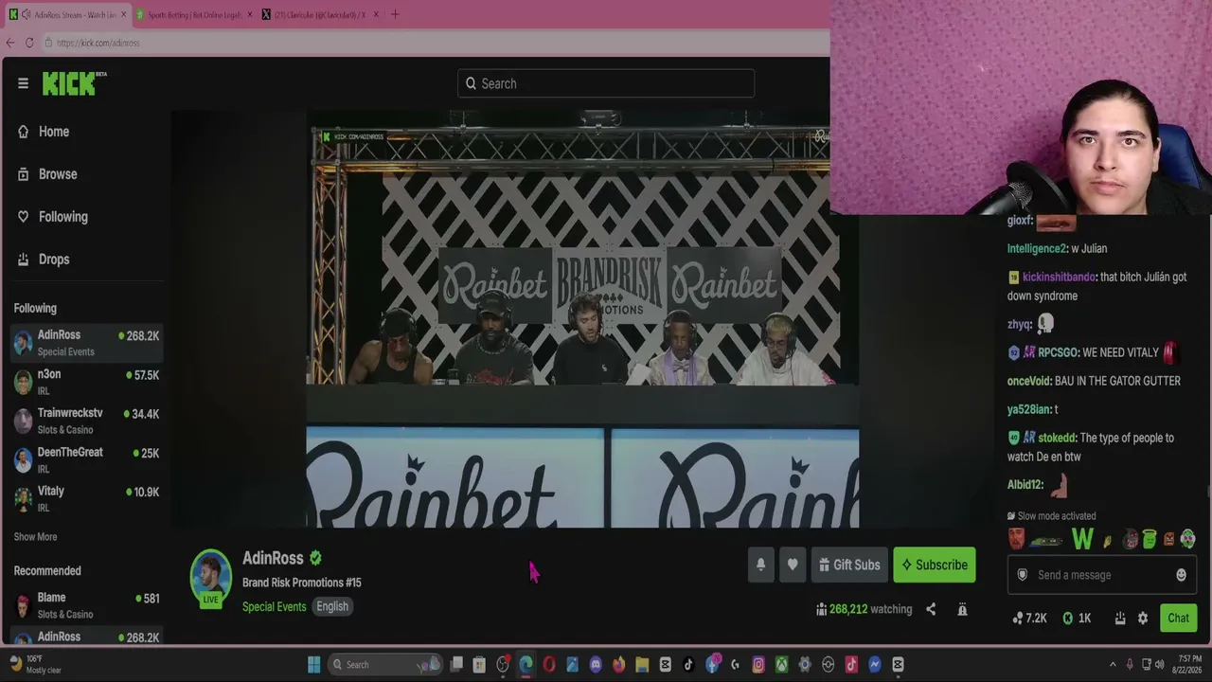
Task: Click the green Chat send button
Action: (x=1178, y=618)
